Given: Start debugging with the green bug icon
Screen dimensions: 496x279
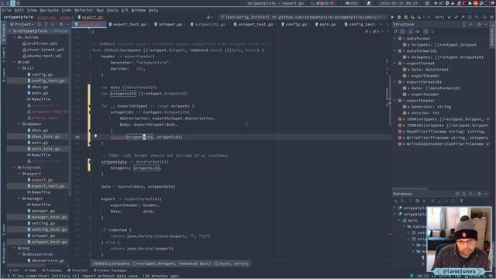Looking at the screenshot, I should [x=399, y=17].
